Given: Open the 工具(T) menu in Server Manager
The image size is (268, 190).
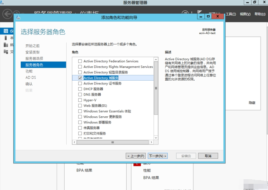Looking at the screenshot, I should click(231, 14).
